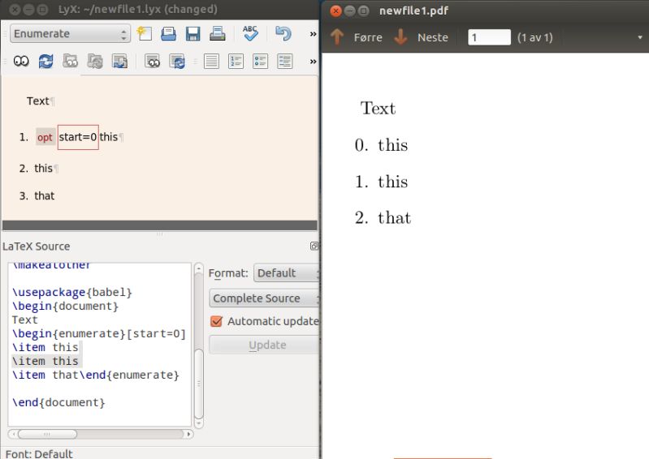Click the '0. this' line in the PDF

[x=381, y=145]
